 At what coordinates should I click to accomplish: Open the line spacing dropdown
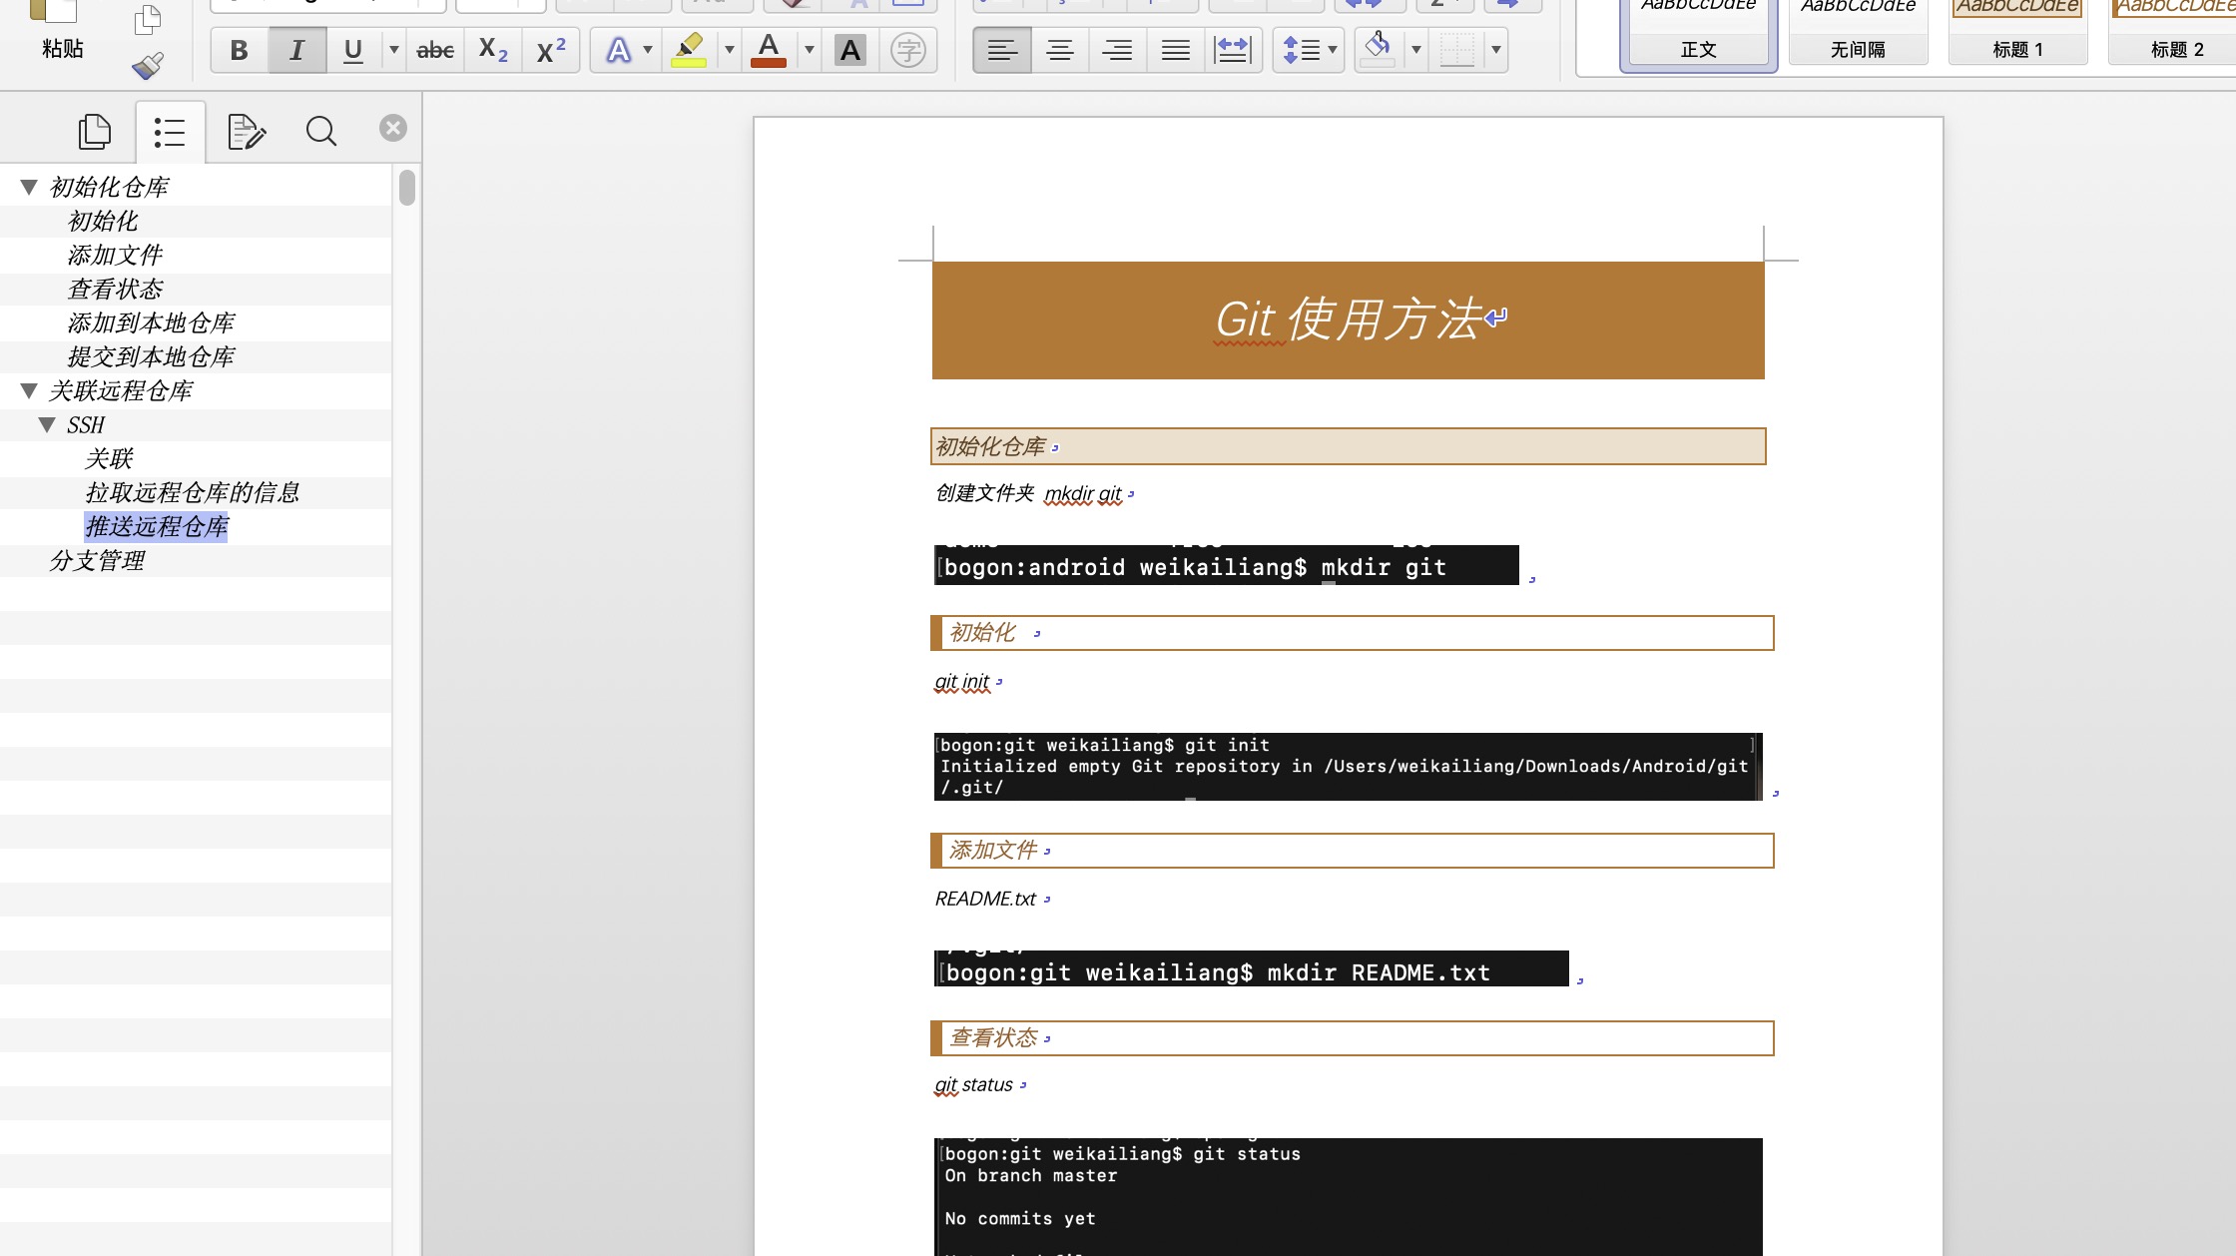[x=1308, y=50]
